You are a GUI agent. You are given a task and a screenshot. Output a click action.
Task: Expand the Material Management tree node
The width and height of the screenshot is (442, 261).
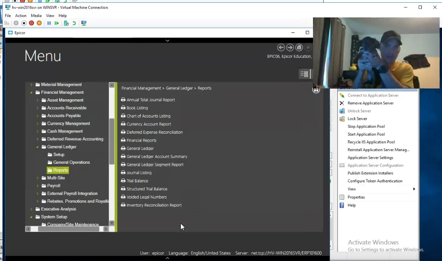point(31,84)
